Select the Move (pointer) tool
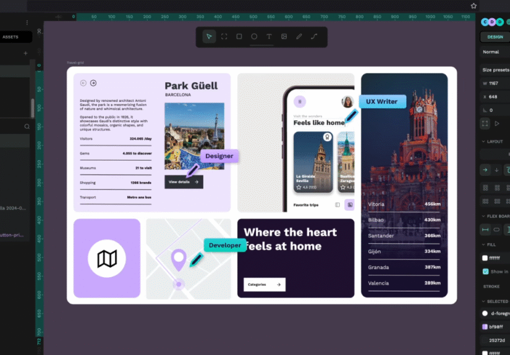 [x=209, y=37]
